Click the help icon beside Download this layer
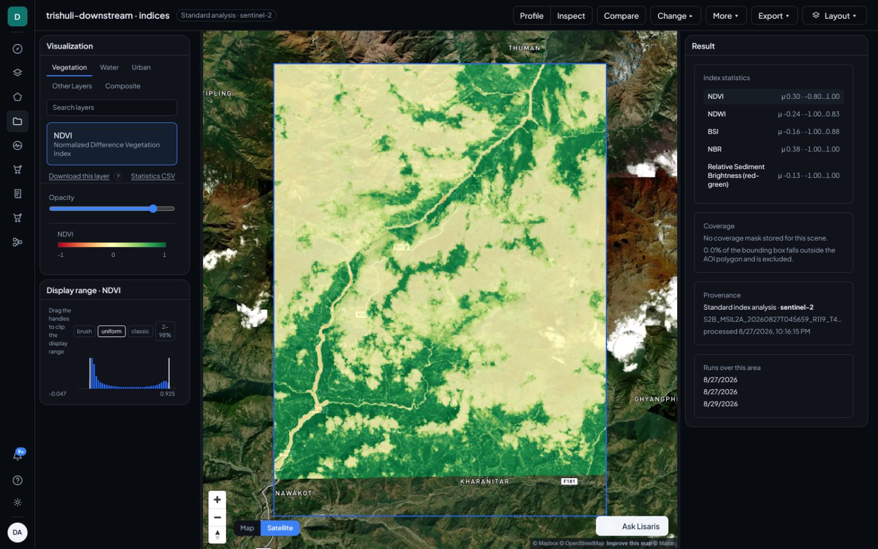Viewport: 878px width, 549px height. (x=118, y=176)
